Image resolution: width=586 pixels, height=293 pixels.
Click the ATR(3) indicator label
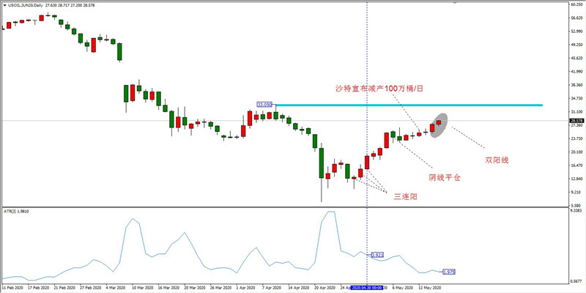click(16, 212)
